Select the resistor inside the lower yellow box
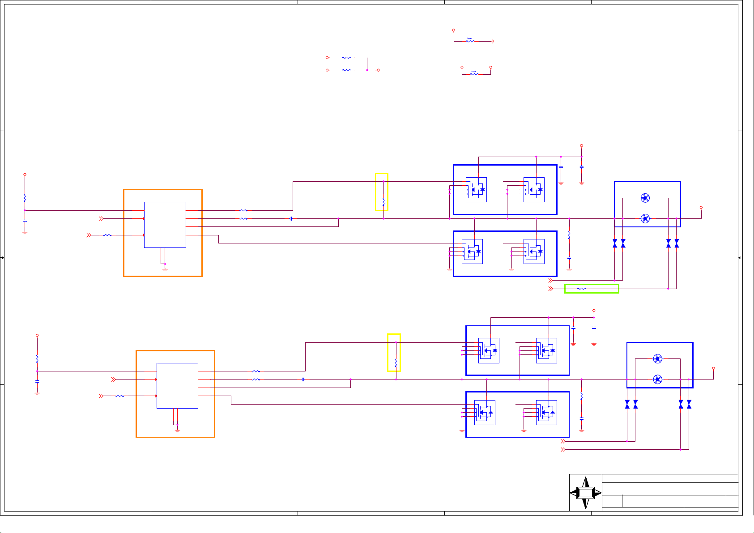Image resolution: width=754 pixels, height=533 pixels. point(396,363)
